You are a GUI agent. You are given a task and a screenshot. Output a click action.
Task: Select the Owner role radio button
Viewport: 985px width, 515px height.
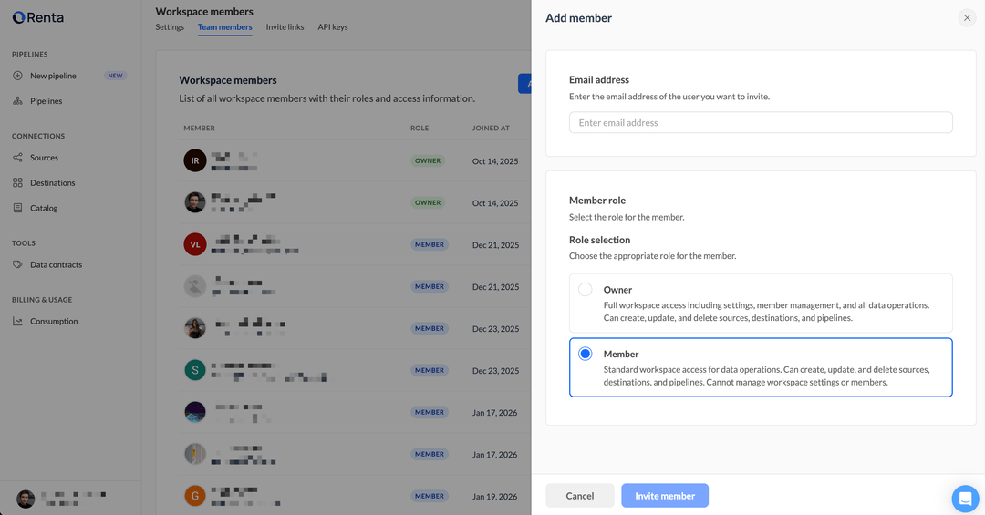pos(586,290)
